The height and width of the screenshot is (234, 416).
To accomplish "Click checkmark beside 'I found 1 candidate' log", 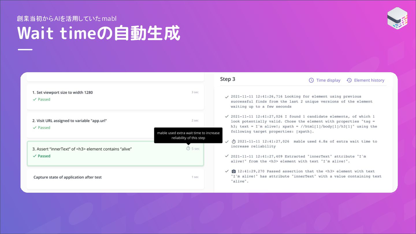I will (x=227, y=116).
